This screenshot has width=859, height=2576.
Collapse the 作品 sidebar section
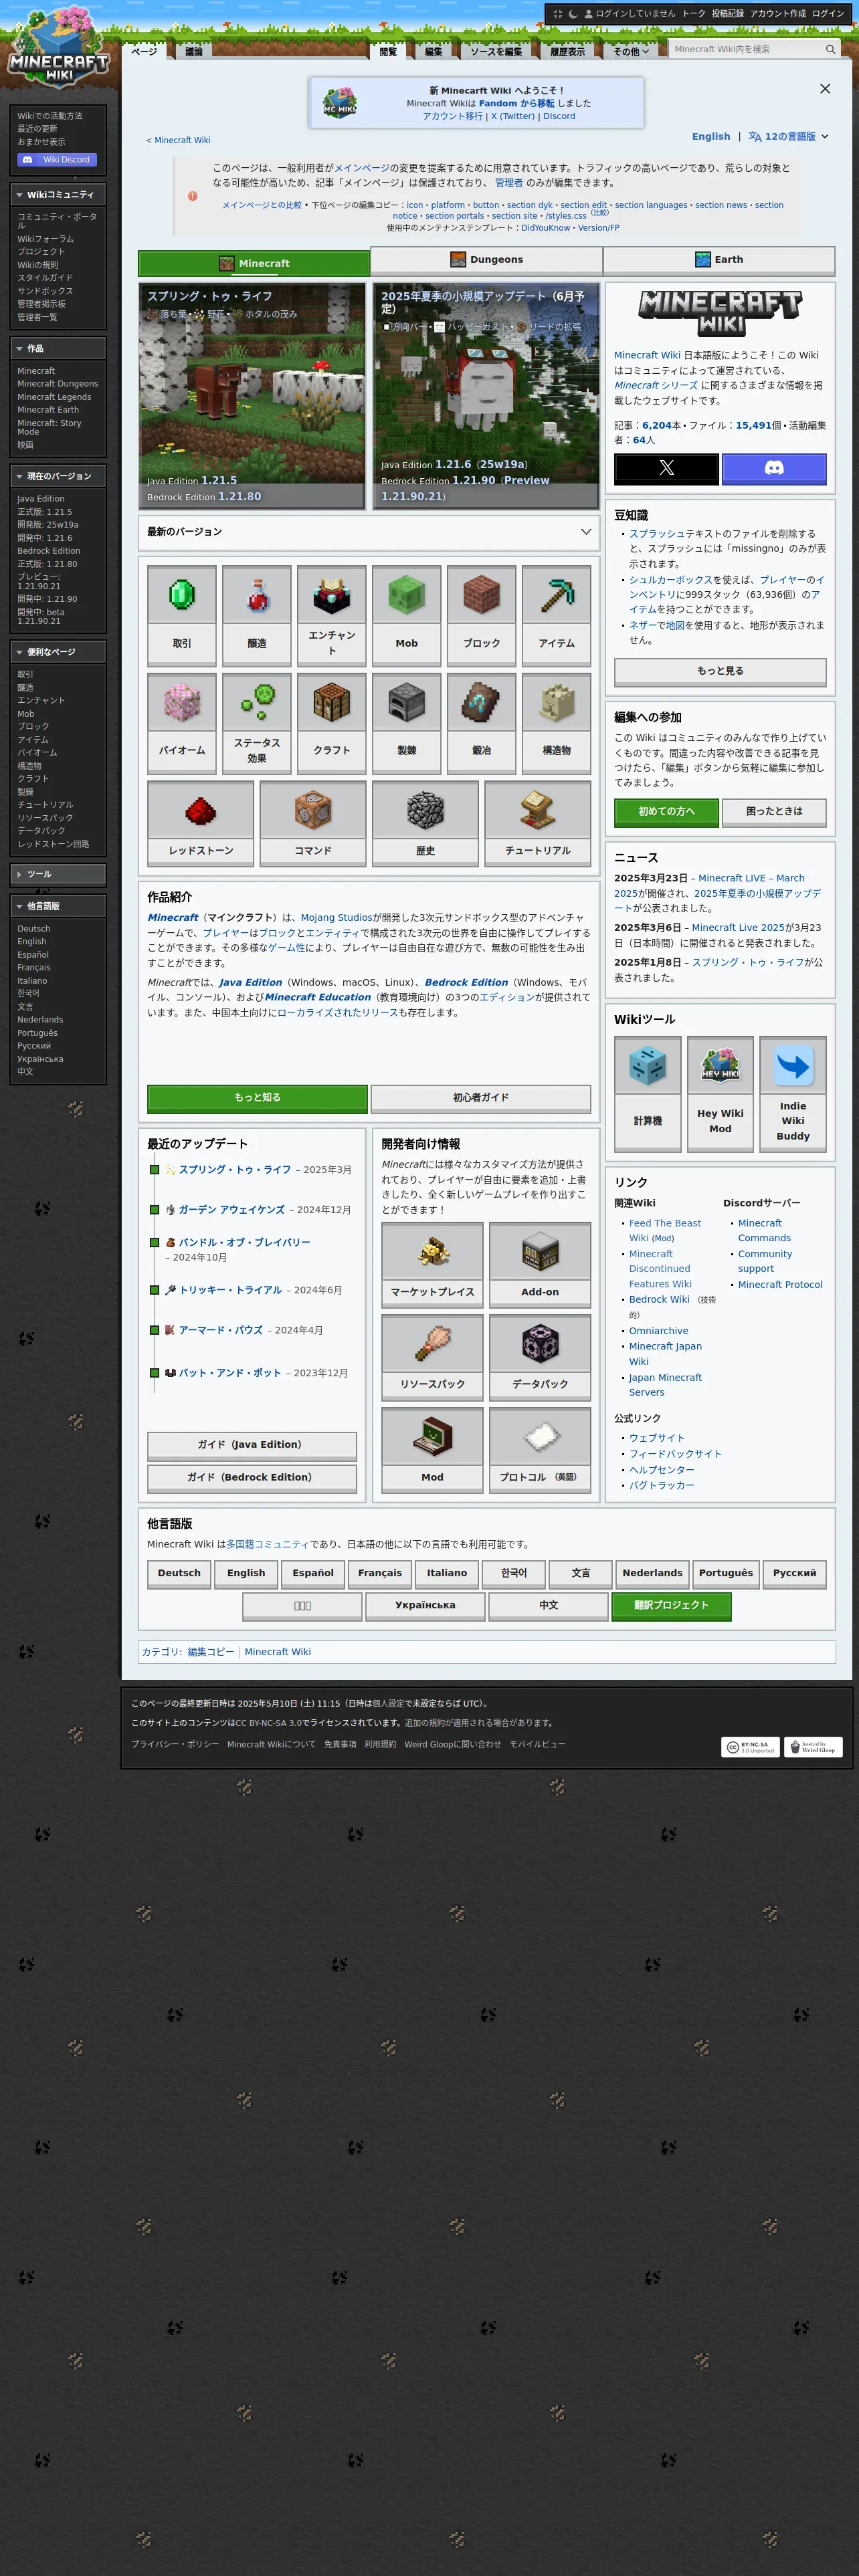point(58,348)
